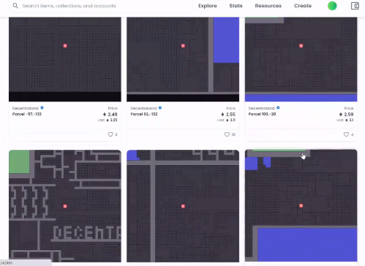Open the wallet icon in header
This screenshot has width=365, height=266.
point(355,6)
